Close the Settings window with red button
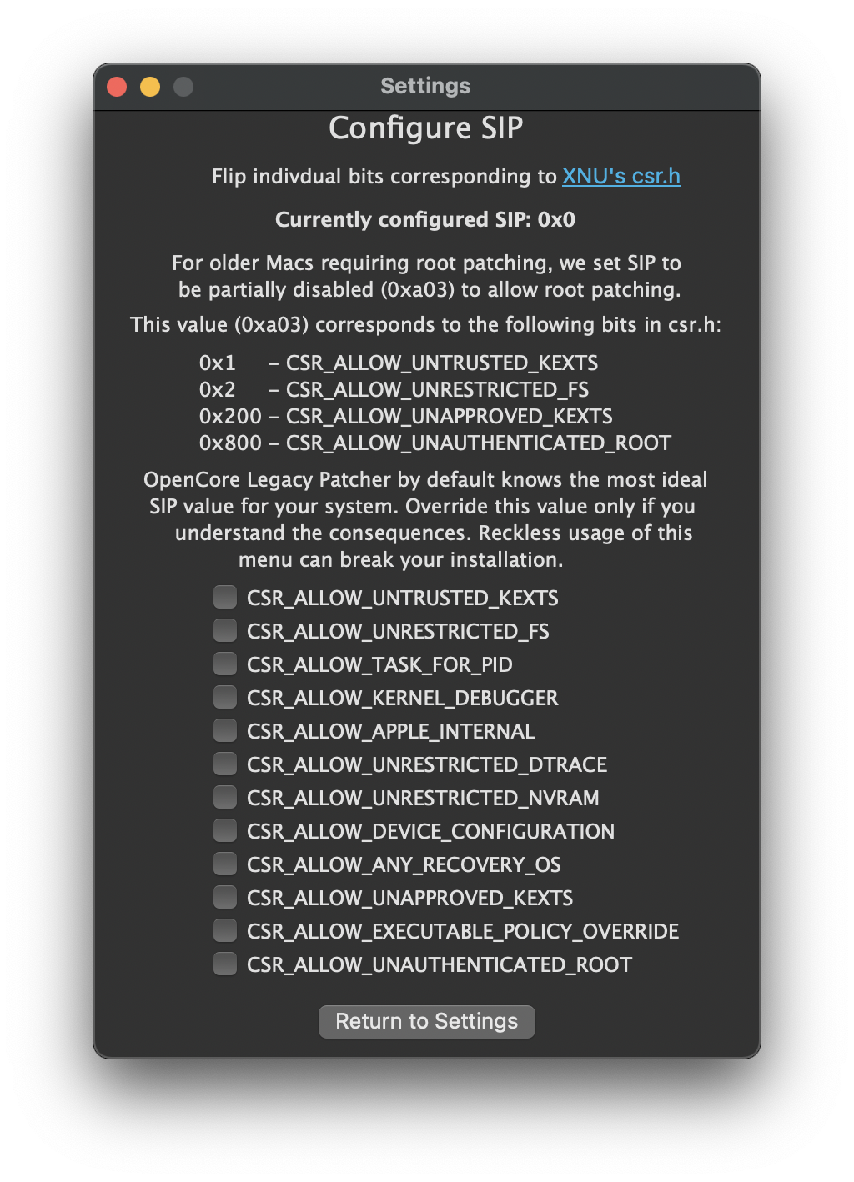This screenshot has height=1182, width=854. tap(117, 87)
